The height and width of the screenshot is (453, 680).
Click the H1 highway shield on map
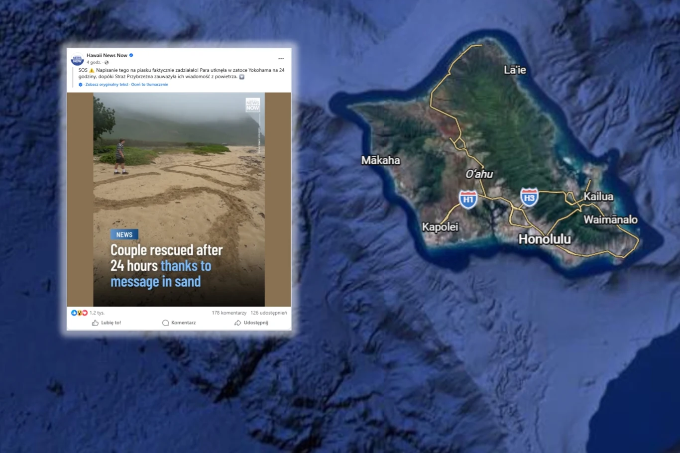tap(468, 199)
